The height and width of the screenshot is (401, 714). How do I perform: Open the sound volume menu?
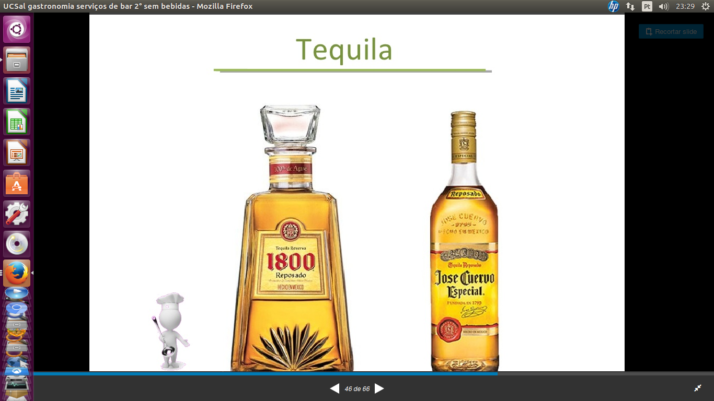click(664, 6)
